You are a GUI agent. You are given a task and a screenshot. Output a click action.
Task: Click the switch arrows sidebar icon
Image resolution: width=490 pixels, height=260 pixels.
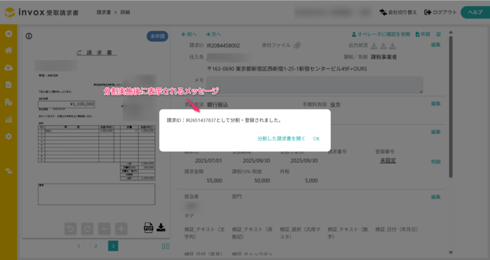pyautogui.click(x=9, y=171)
